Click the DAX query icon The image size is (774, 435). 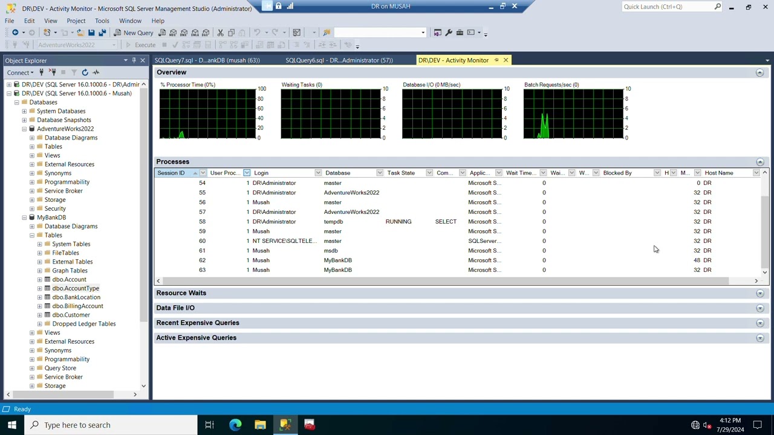pyautogui.click(x=206, y=33)
